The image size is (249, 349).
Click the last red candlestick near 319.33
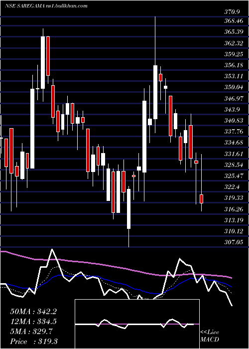[x=201, y=199]
